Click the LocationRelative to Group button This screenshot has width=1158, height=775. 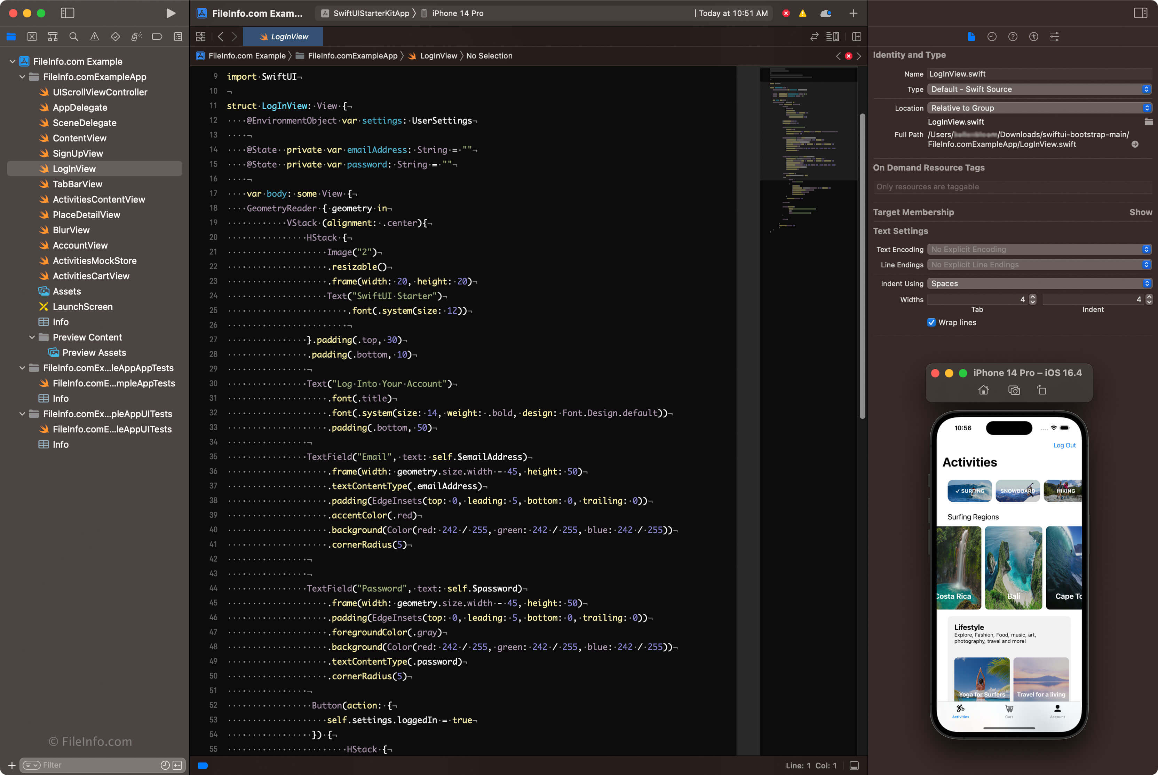pyautogui.click(x=1034, y=107)
